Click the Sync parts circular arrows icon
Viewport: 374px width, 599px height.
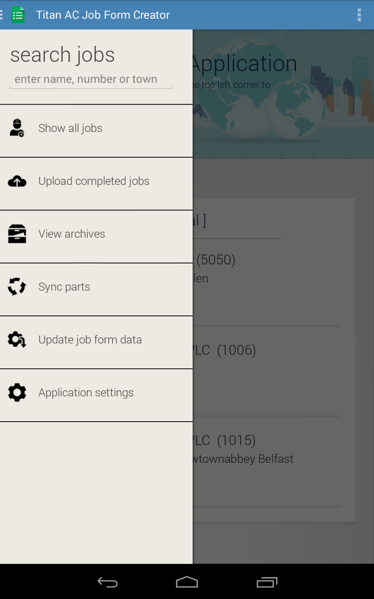pyautogui.click(x=17, y=287)
